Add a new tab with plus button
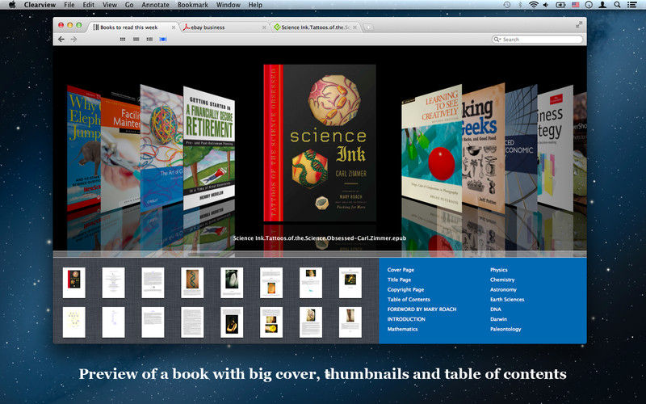 coord(369,27)
